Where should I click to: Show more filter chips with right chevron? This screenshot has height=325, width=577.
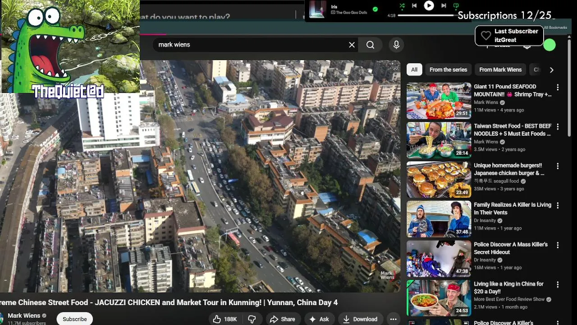551,70
